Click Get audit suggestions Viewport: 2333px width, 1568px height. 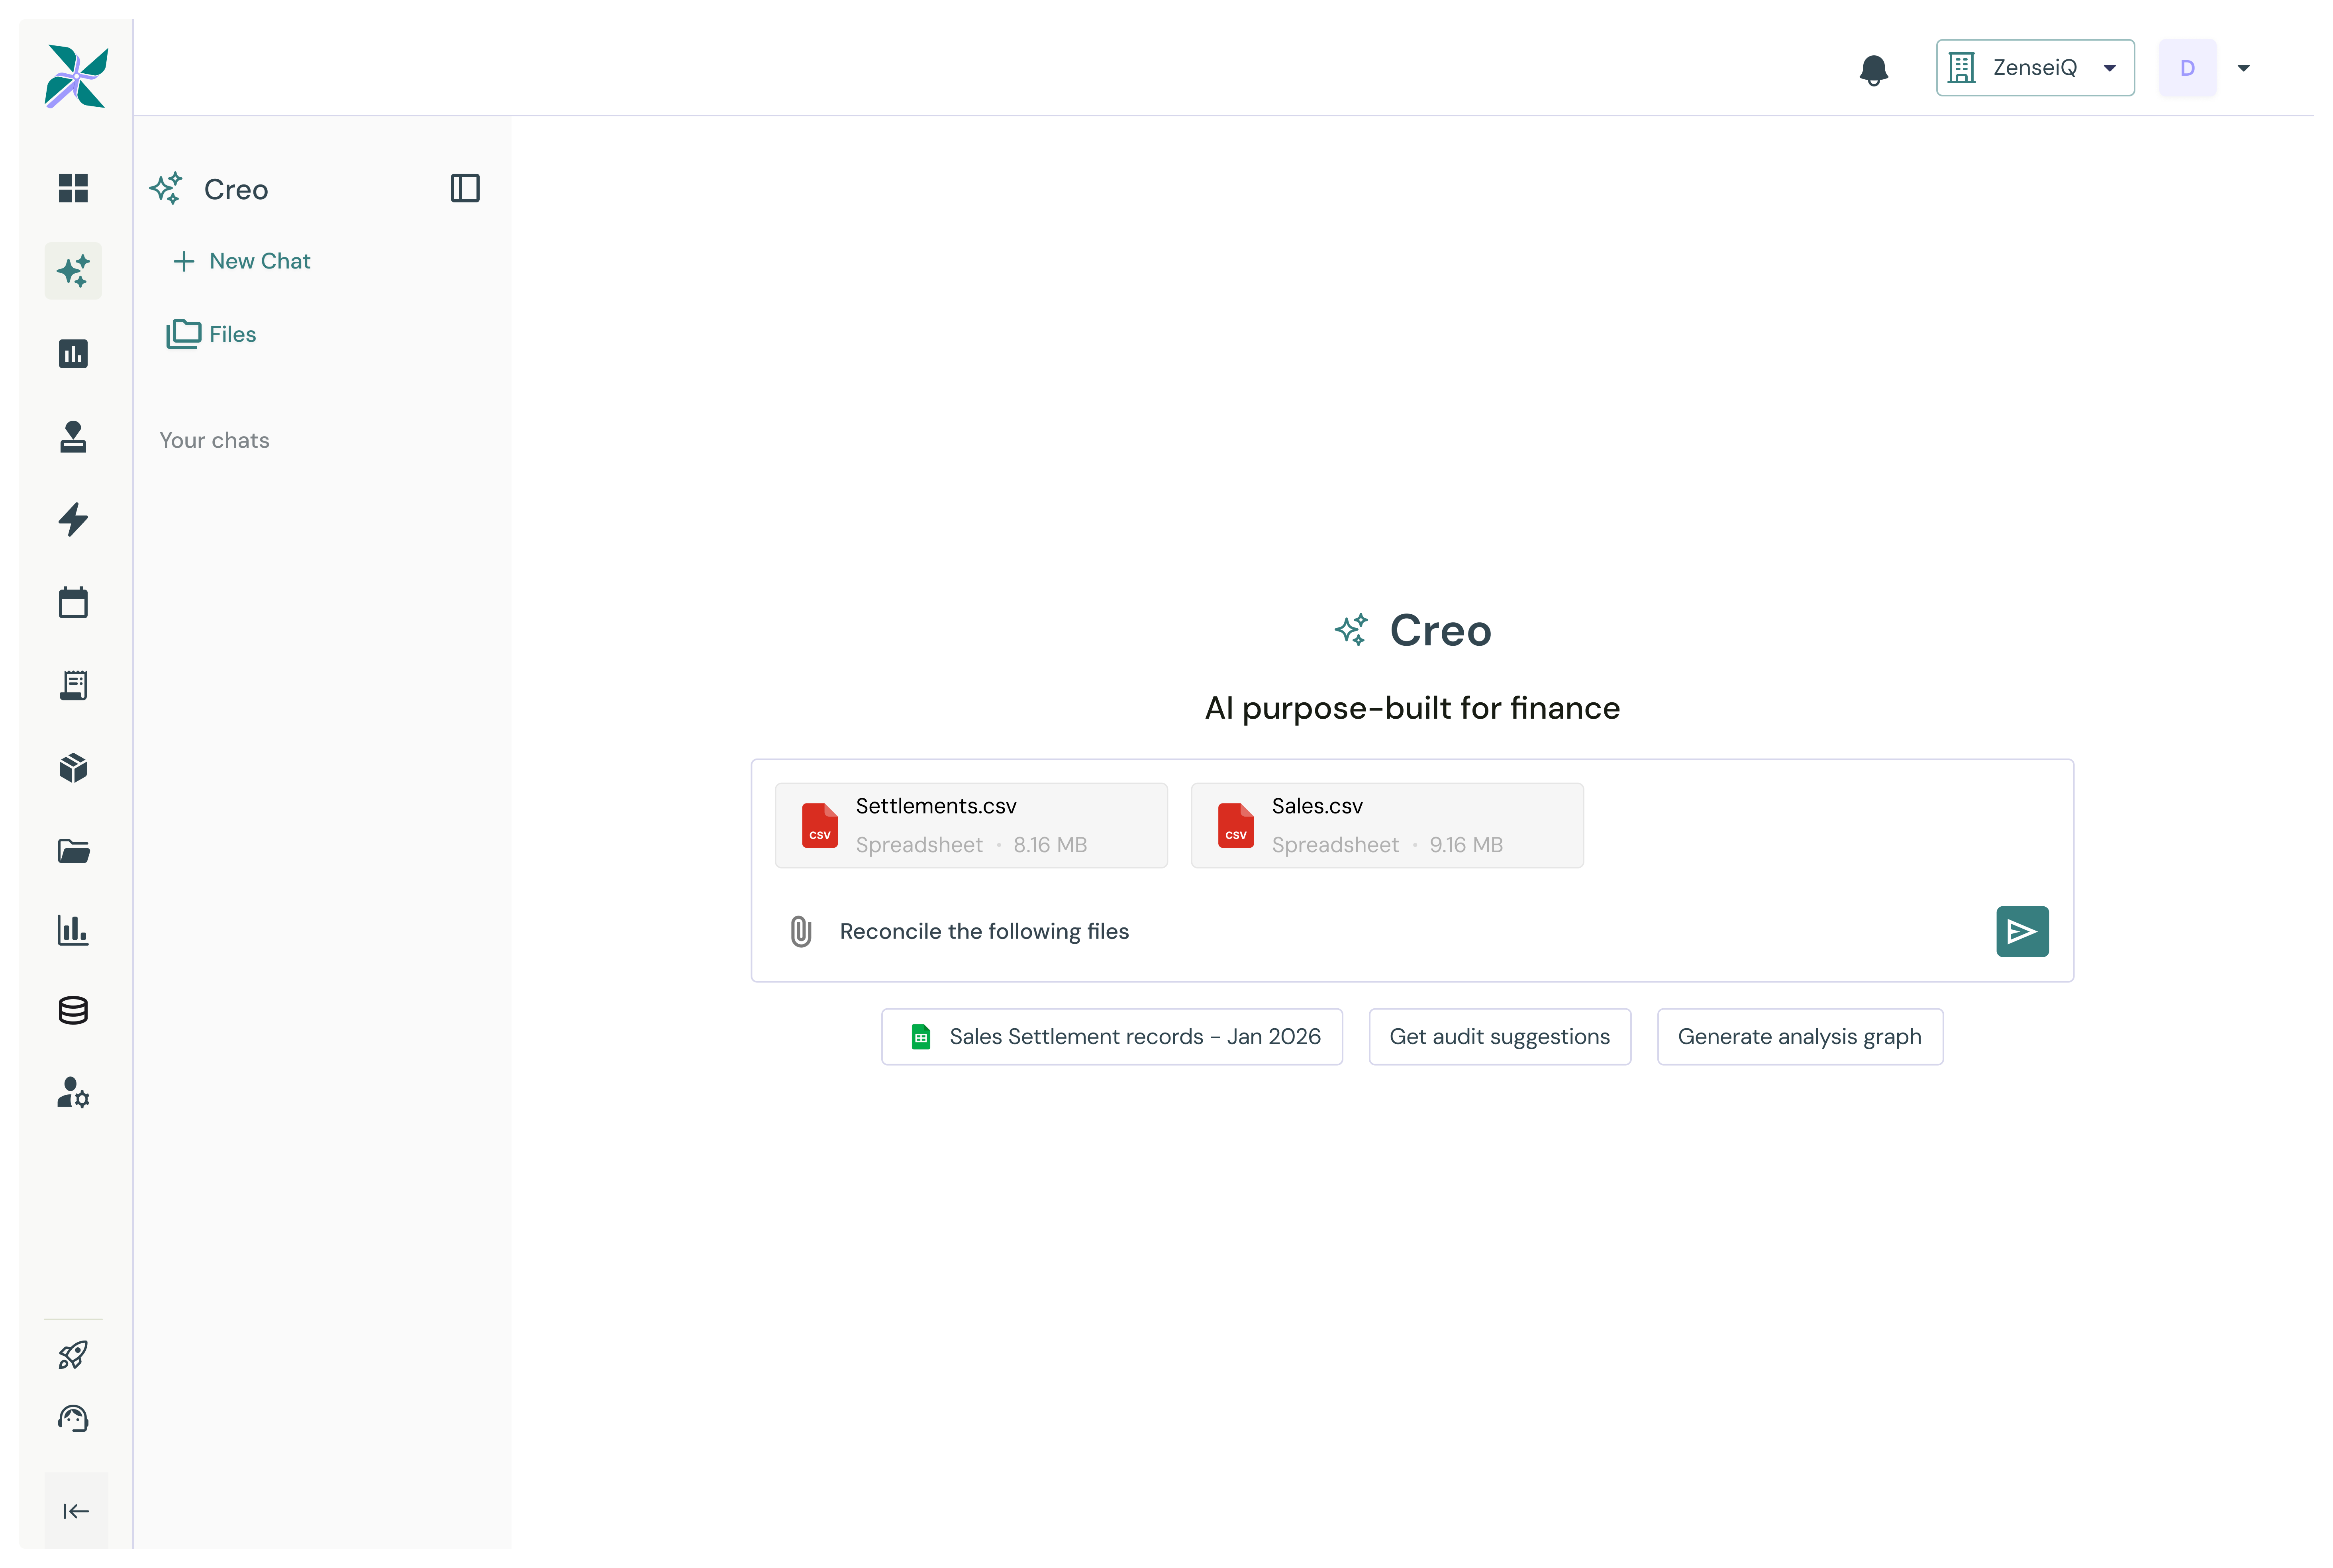(1499, 1036)
